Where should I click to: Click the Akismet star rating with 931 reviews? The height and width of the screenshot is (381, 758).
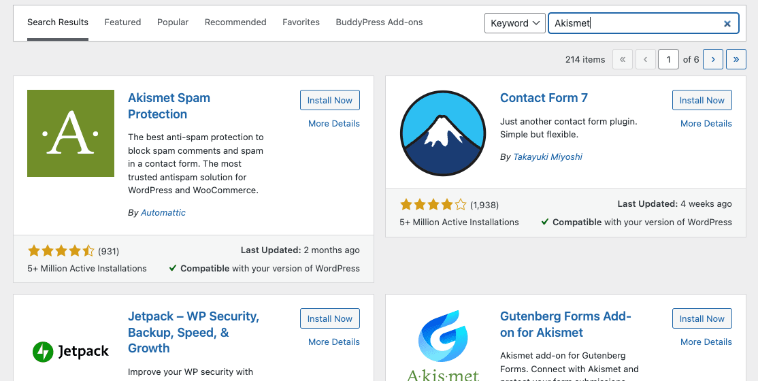click(x=61, y=251)
